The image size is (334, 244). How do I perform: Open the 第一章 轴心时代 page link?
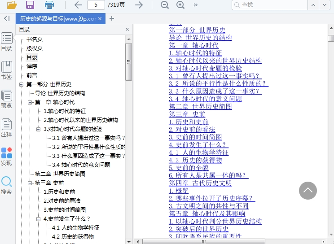pyautogui.click(x=193, y=45)
